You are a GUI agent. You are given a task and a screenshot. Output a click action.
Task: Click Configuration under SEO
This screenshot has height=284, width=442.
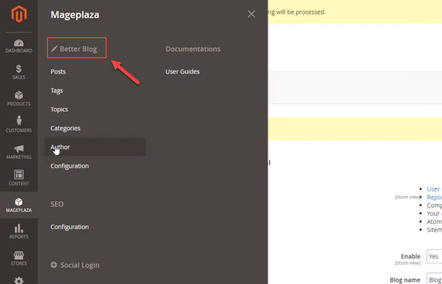[69, 227]
